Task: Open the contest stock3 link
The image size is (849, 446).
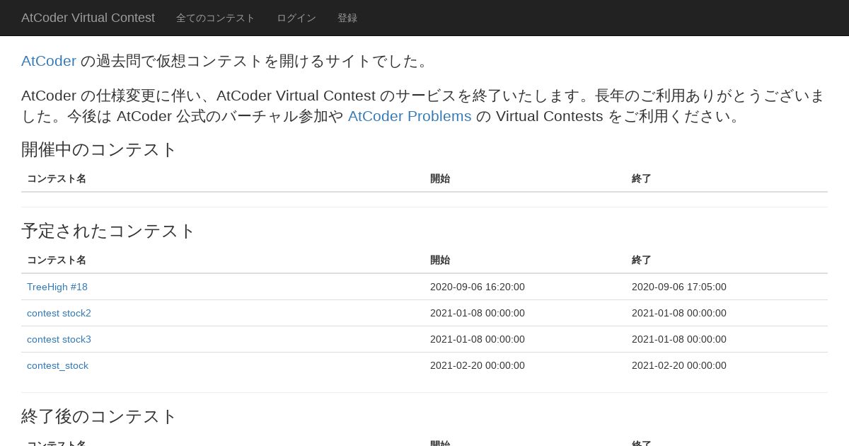Action: [59, 339]
